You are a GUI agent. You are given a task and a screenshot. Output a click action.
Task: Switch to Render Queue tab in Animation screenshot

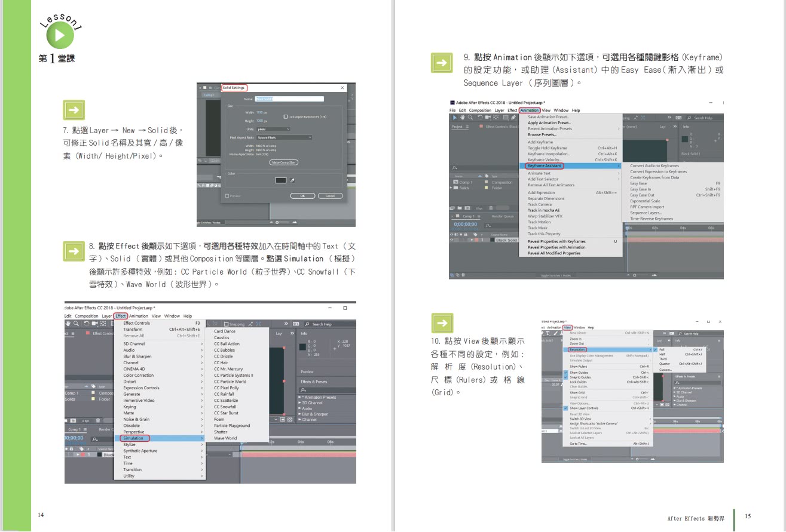503,216
